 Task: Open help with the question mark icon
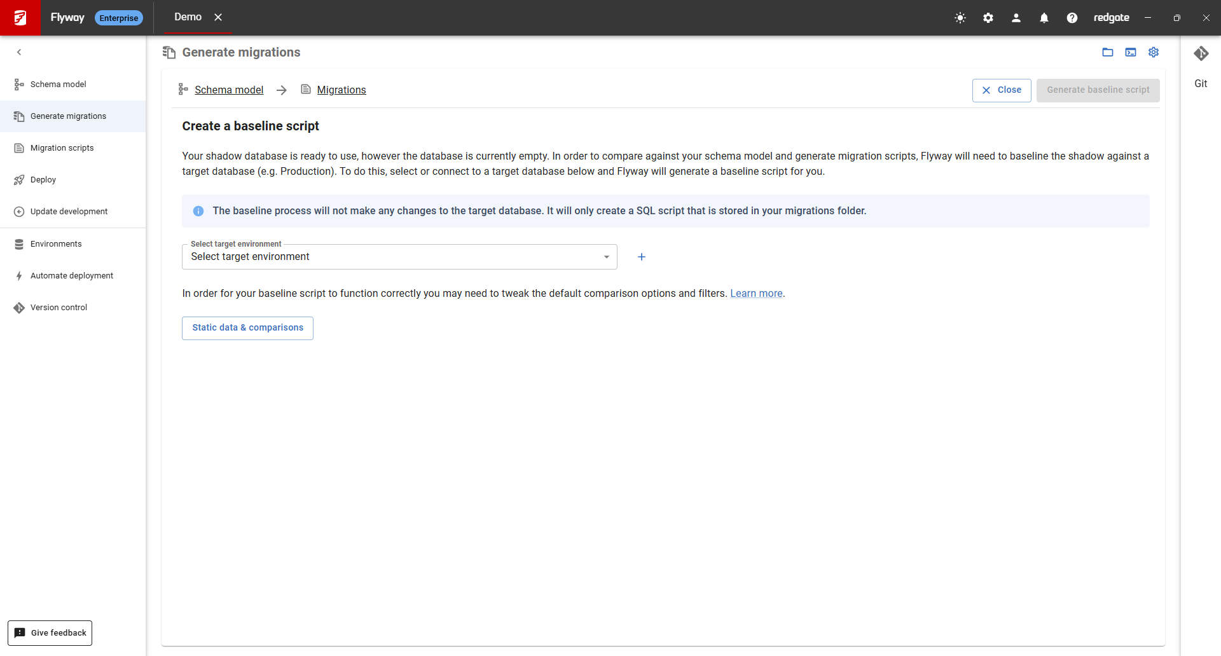click(1072, 18)
